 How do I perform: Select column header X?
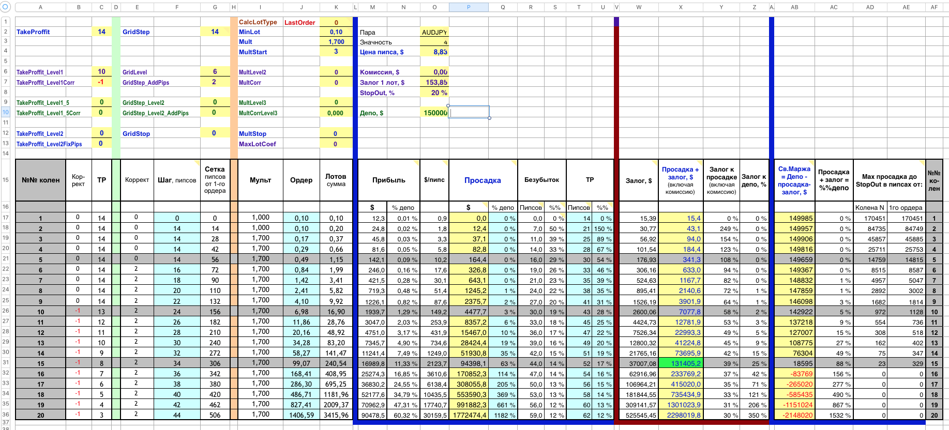681,7
